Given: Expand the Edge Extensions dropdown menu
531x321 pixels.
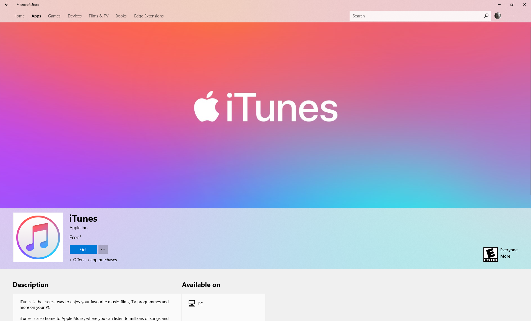Looking at the screenshot, I should 149,16.
